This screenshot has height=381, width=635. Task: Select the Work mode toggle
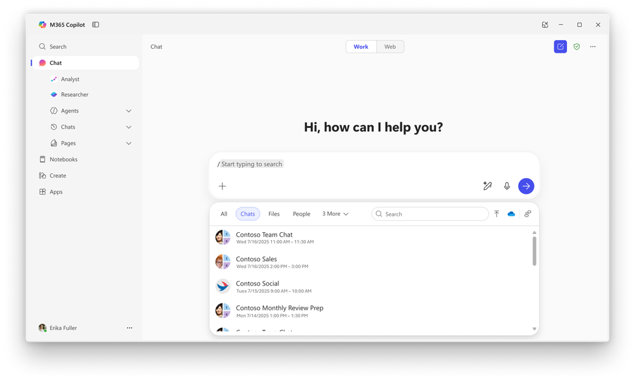coord(360,46)
